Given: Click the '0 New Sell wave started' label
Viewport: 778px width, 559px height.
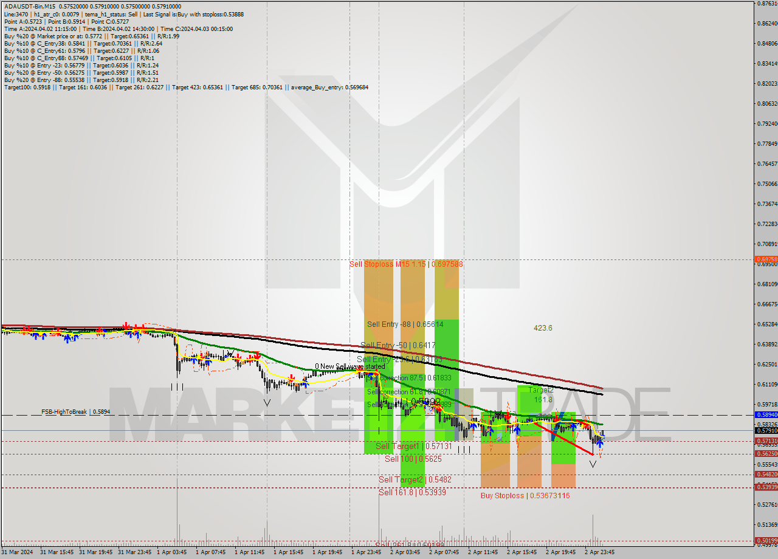Looking at the screenshot, I should (x=349, y=366).
